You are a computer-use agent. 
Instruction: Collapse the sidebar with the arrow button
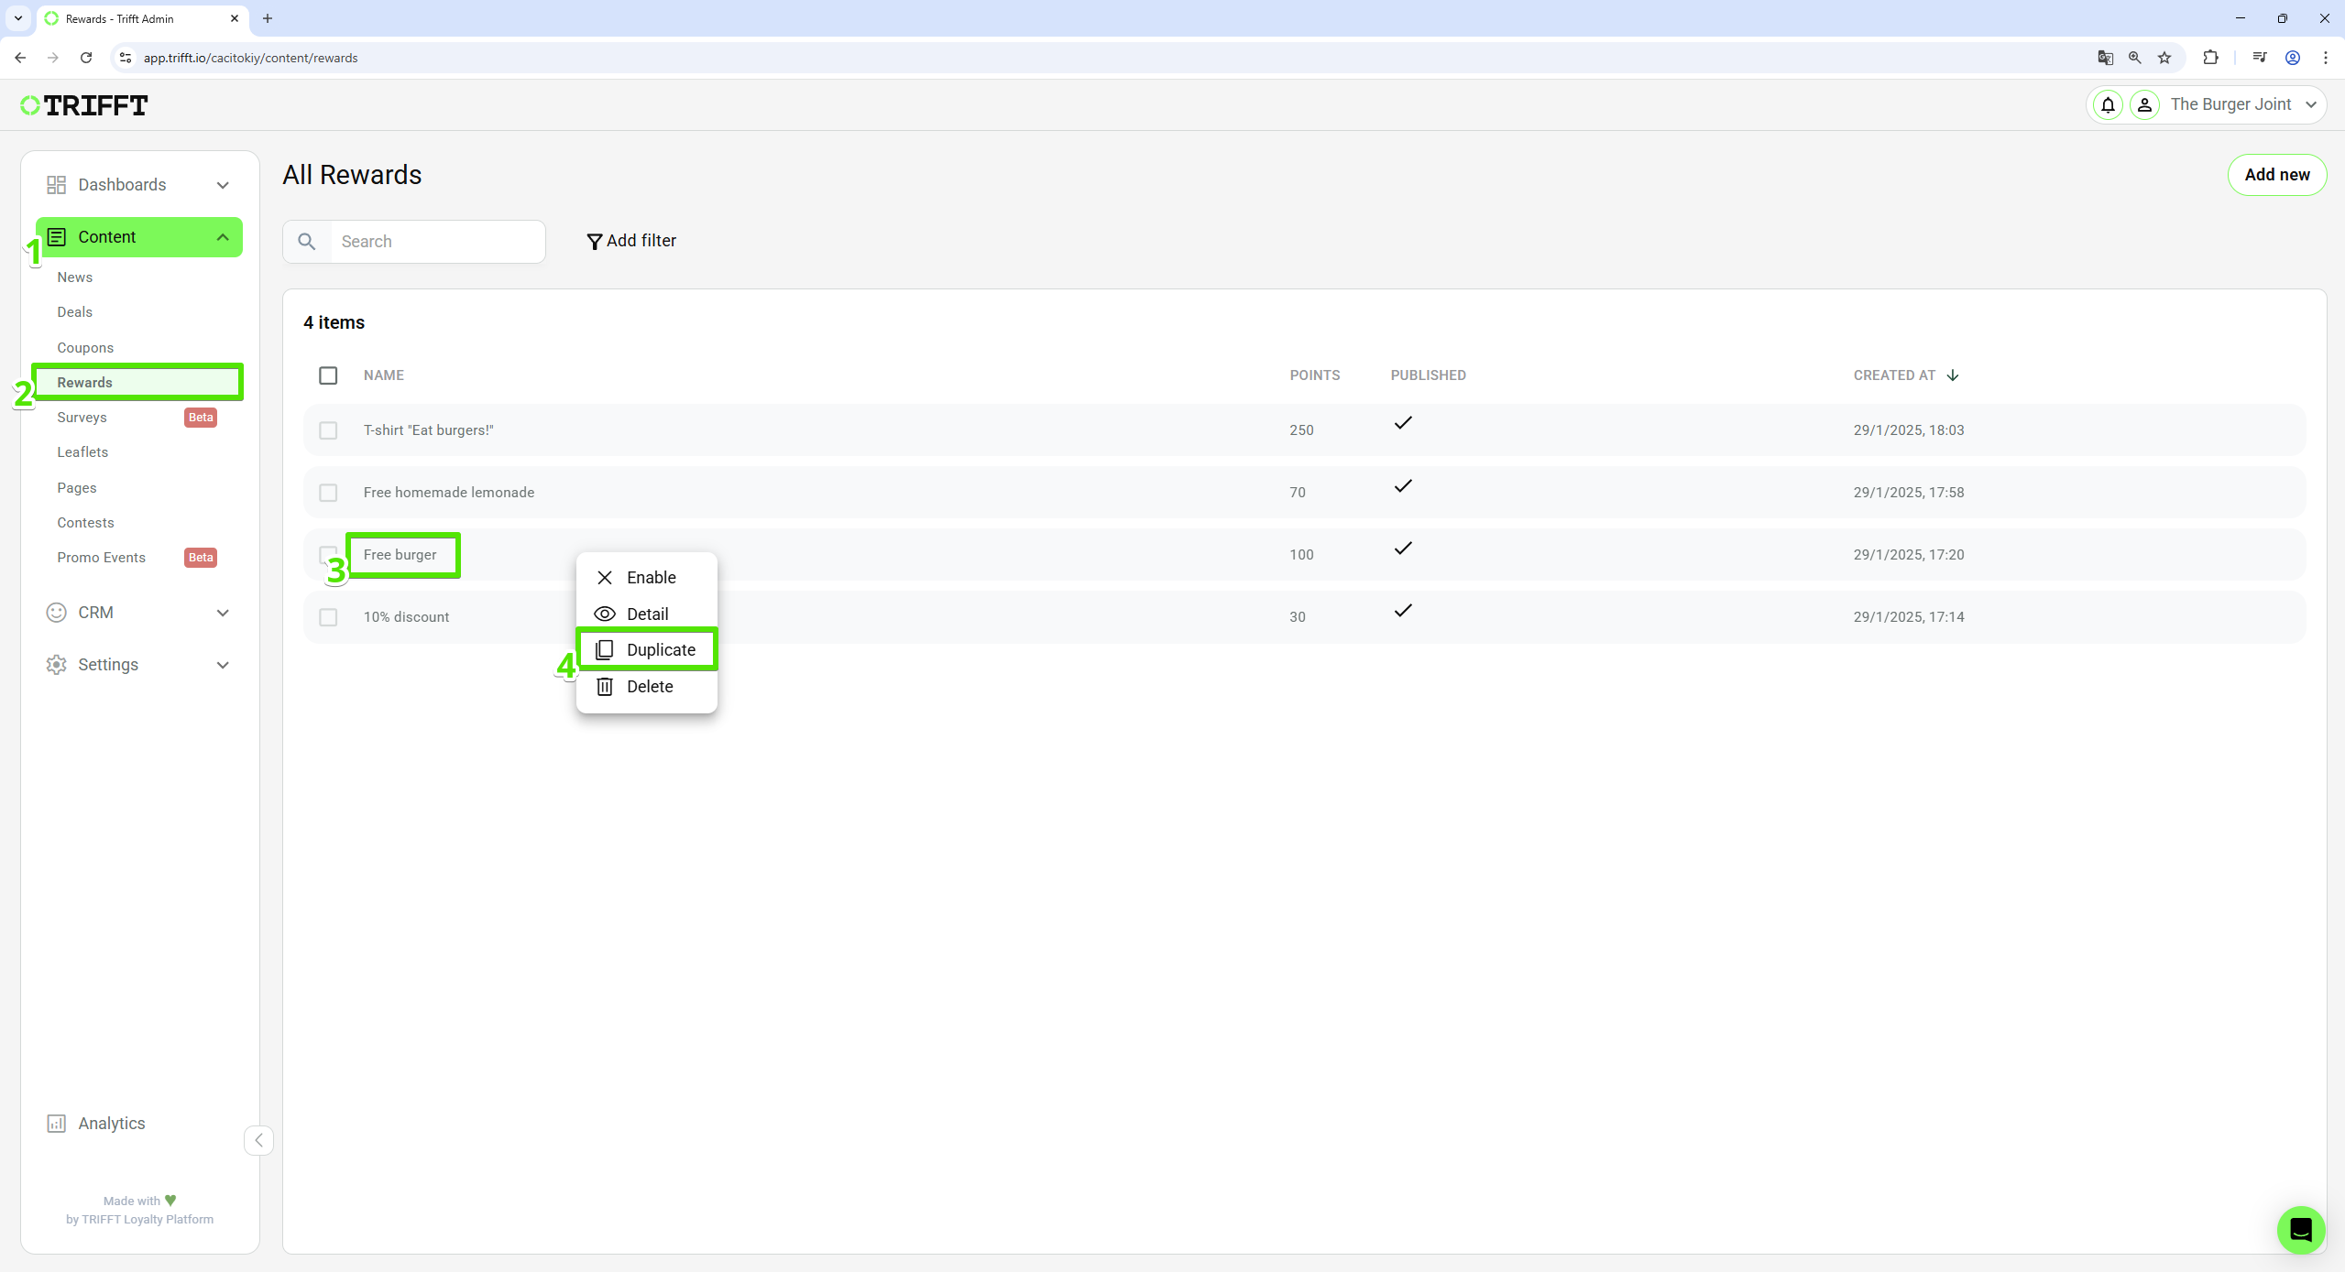(x=258, y=1140)
